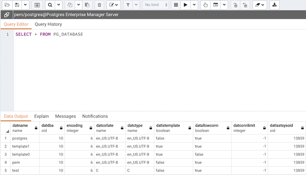The height and width of the screenshot is (175, 306).
Task: Click the Paste rows icon
Action: 87,5
